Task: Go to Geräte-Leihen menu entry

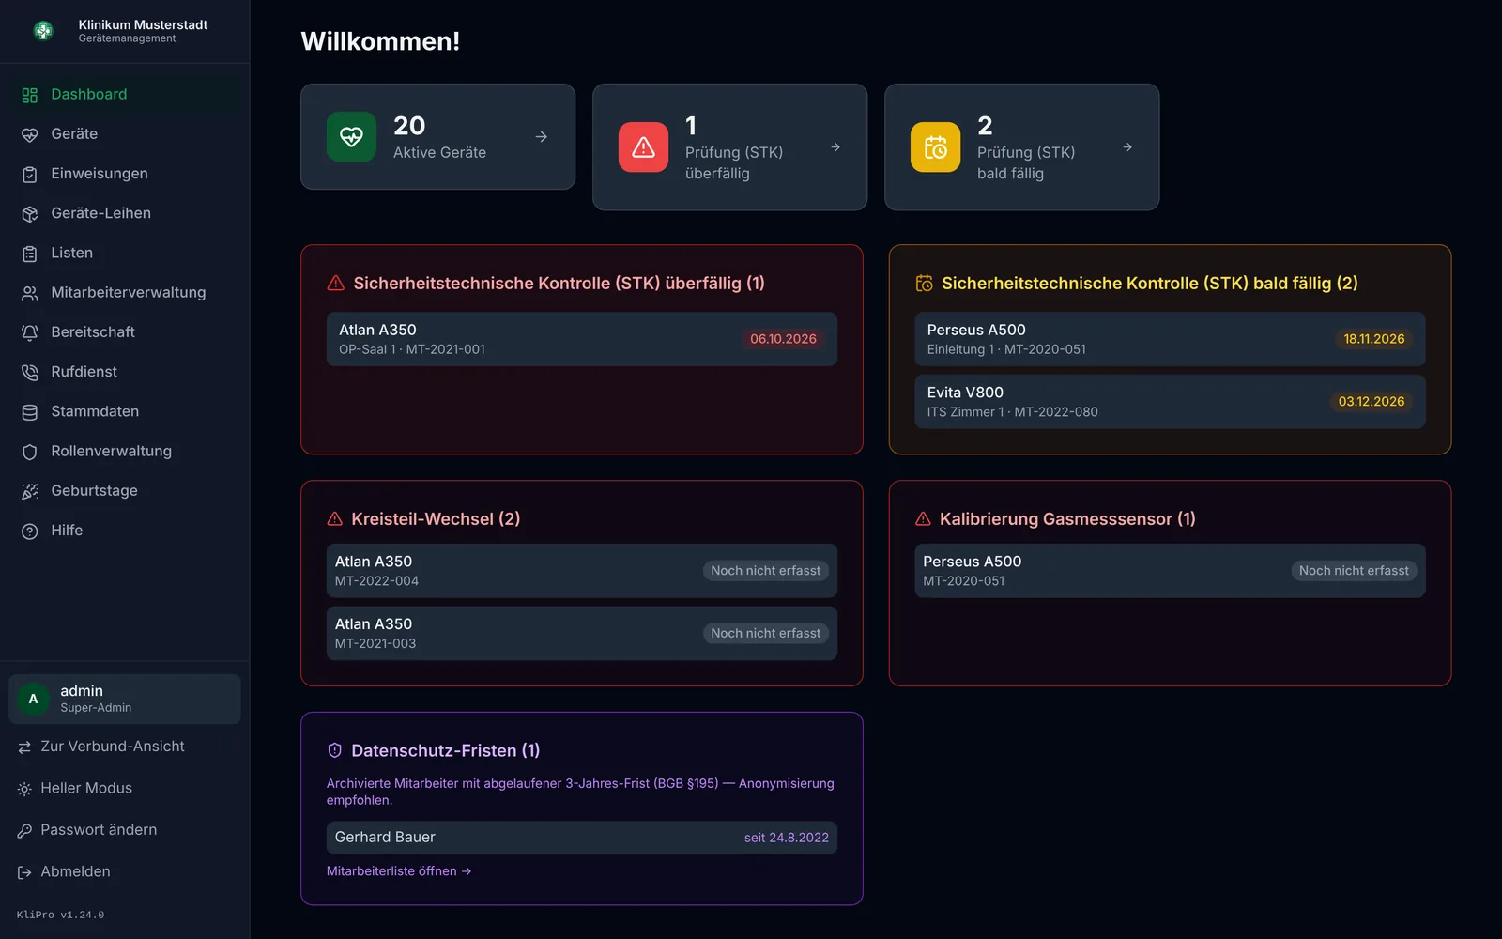Action: click(x=125, y=213)
